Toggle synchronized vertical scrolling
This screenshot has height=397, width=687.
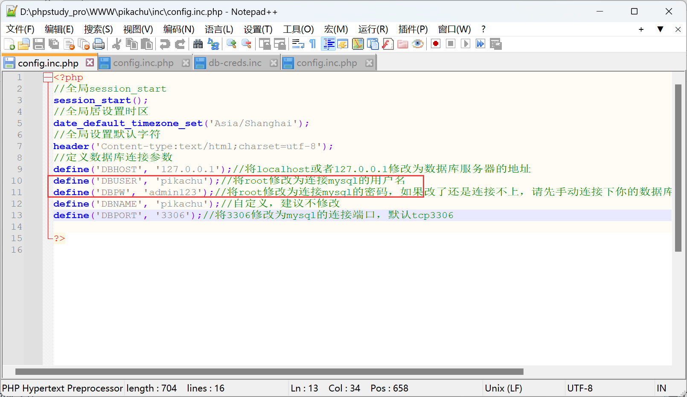click(x=265, y=44)
